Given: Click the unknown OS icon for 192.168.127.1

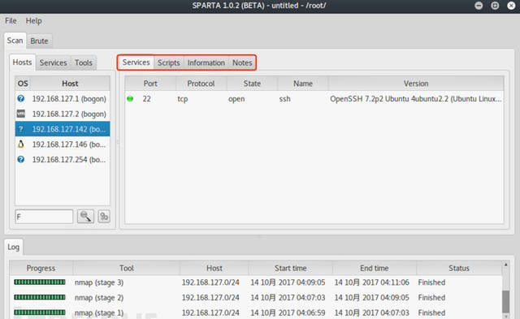Looking at the screenshot, I should [x=21, y=98].
